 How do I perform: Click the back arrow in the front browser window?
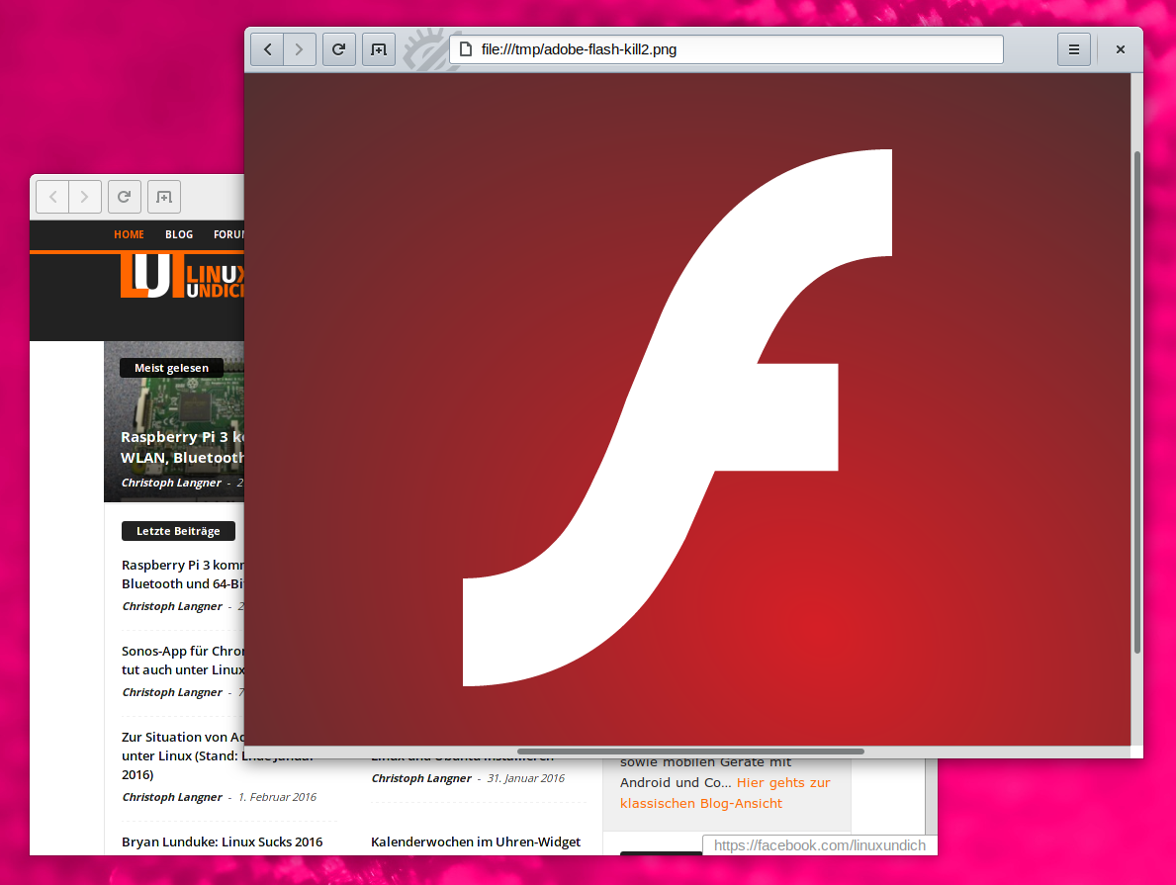267,48
